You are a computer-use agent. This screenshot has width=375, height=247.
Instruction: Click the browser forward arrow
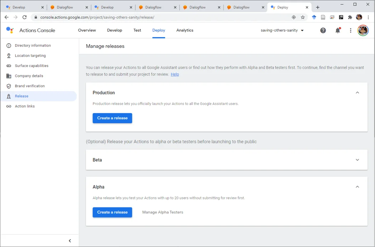[16, 17]
